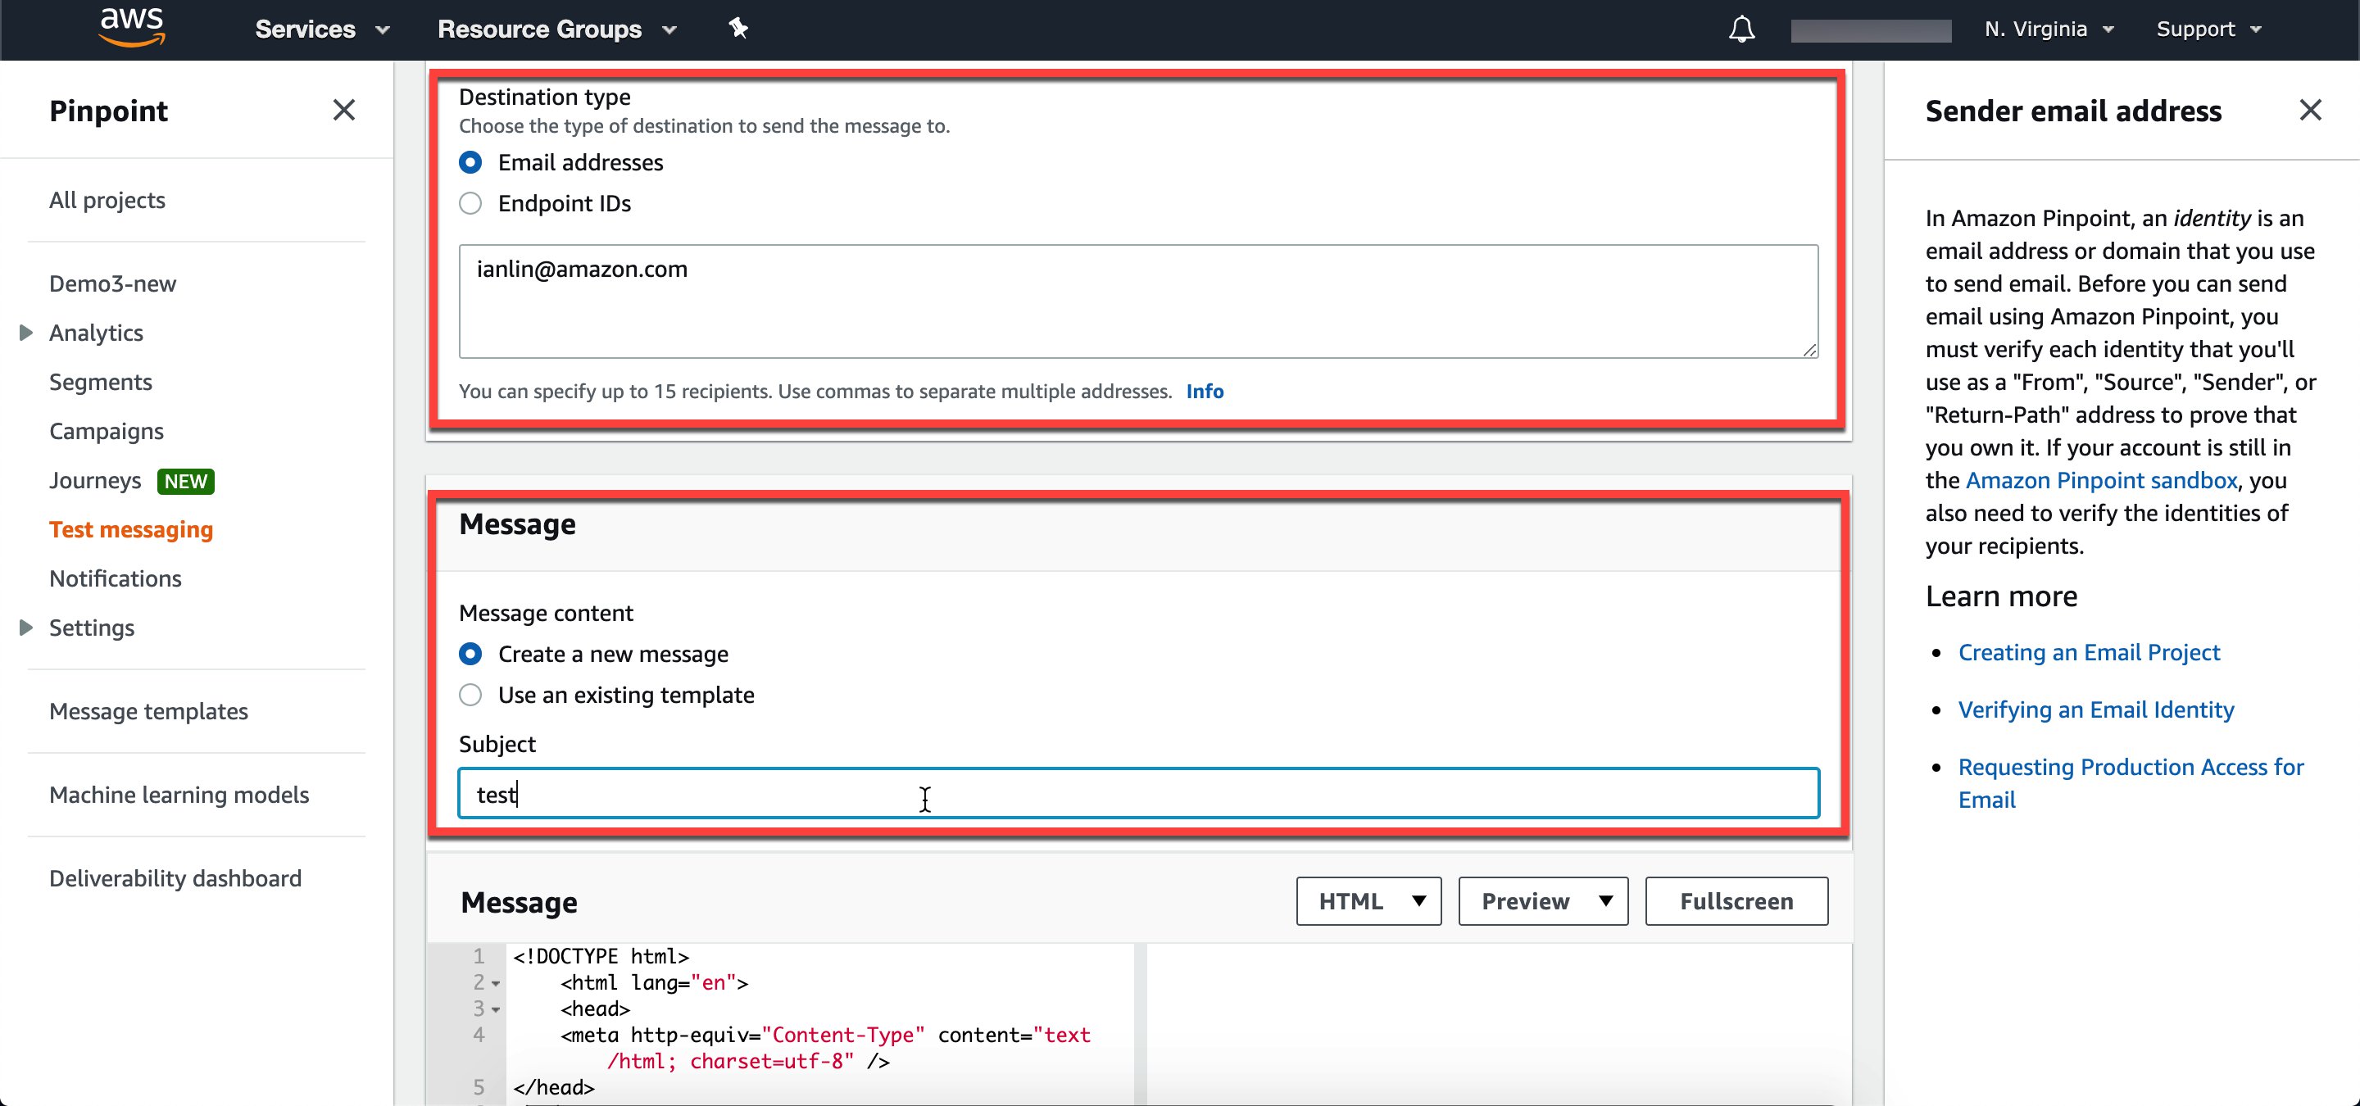Open Notifications in sidebar

click(x=116, y=578)
